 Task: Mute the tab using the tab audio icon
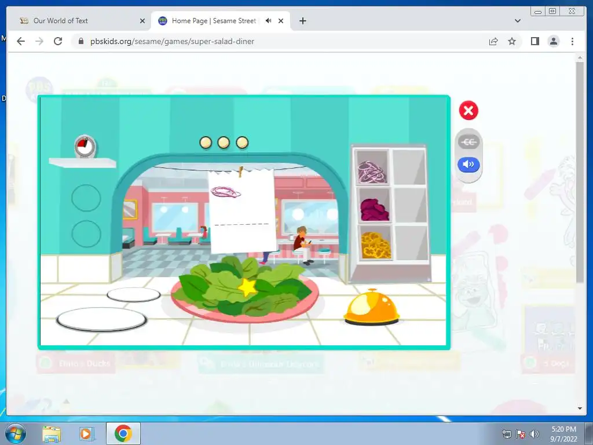point(269,20)
